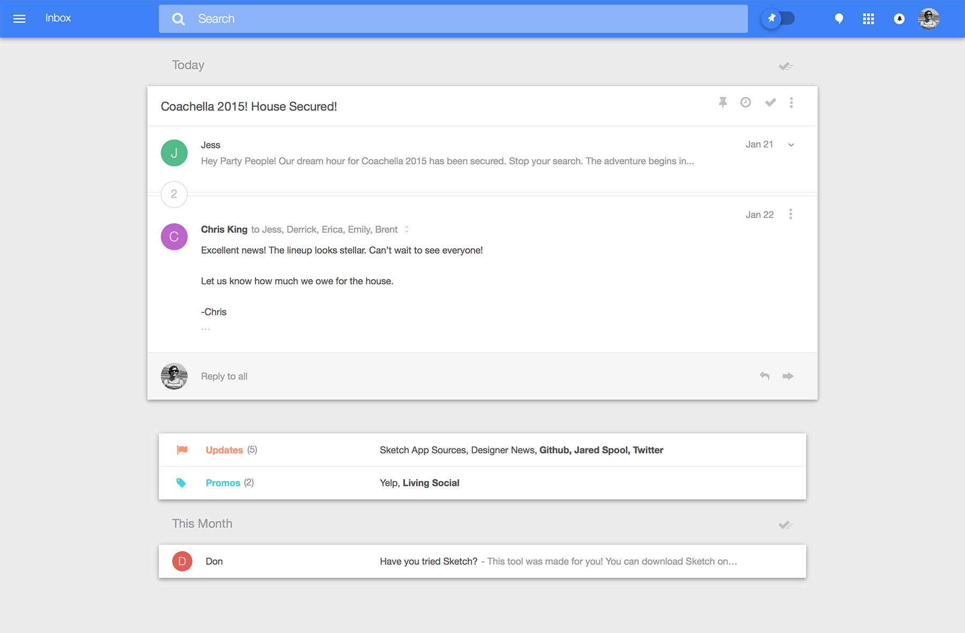
Task: Expand Jess's message with the chevron
Action: (790, 144)
